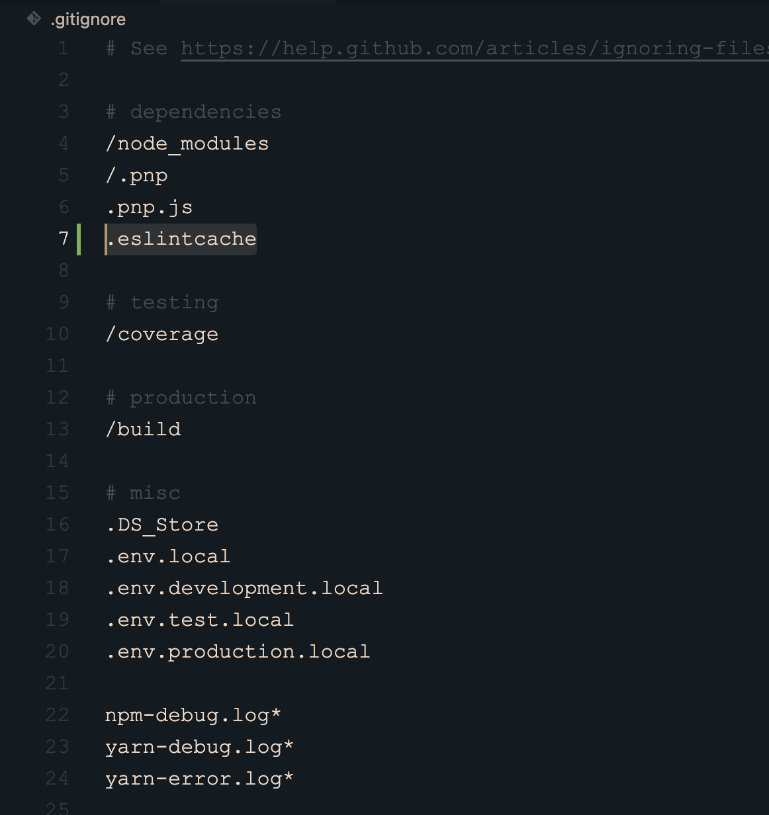Click the green change marker beside line 7
769x815 pixels.
click(79, 239)
